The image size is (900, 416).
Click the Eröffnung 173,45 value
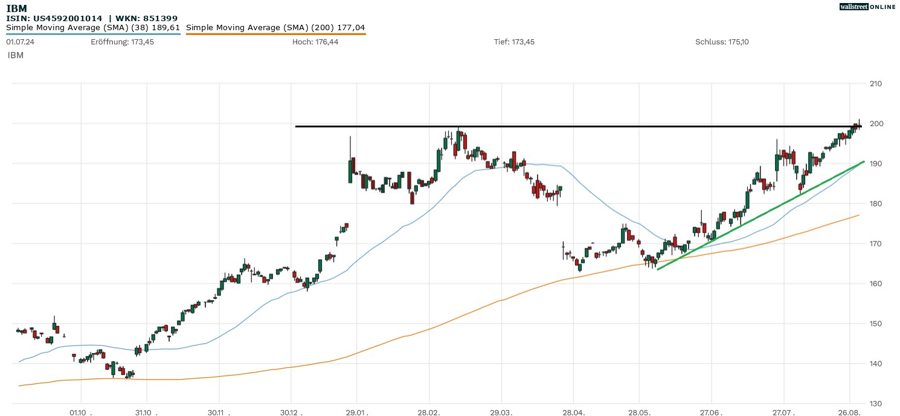[x=122, y=42]
